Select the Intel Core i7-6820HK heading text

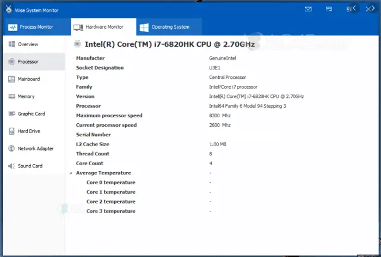tap(170, 45)
